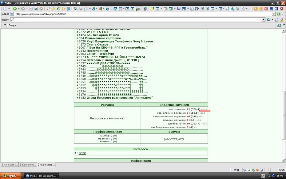Open the search field dropdown arrow
This screenshot has height=179, width=286.
(263, 20)
